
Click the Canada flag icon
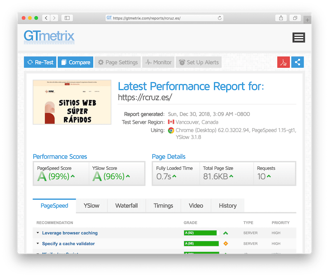point(171,122)
